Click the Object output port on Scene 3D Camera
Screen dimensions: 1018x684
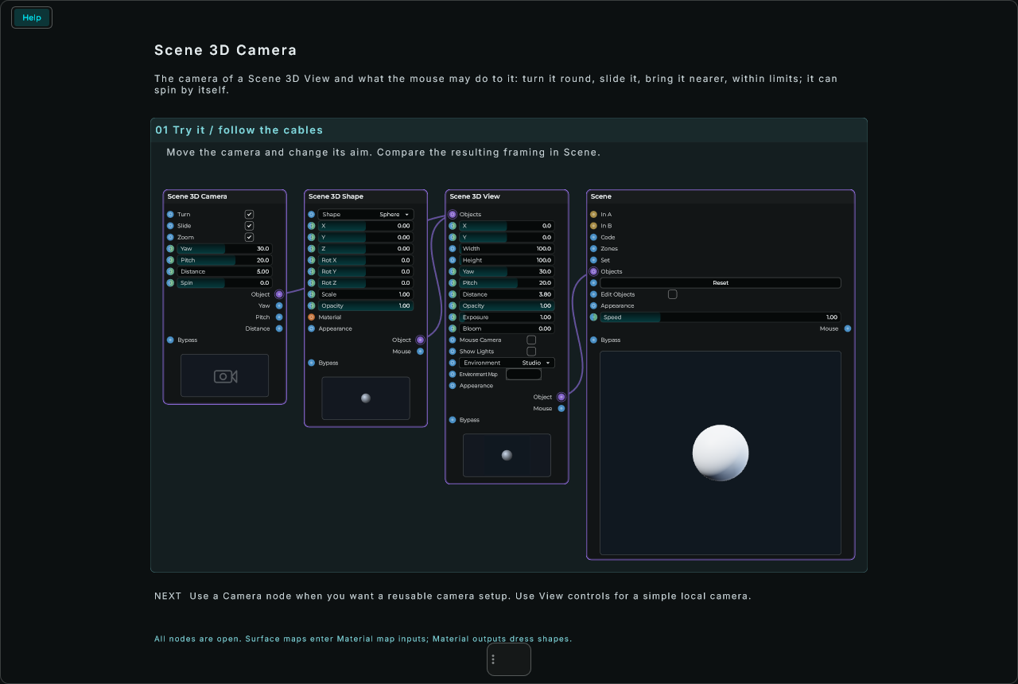pyautogui.click(x=279, y=294)
